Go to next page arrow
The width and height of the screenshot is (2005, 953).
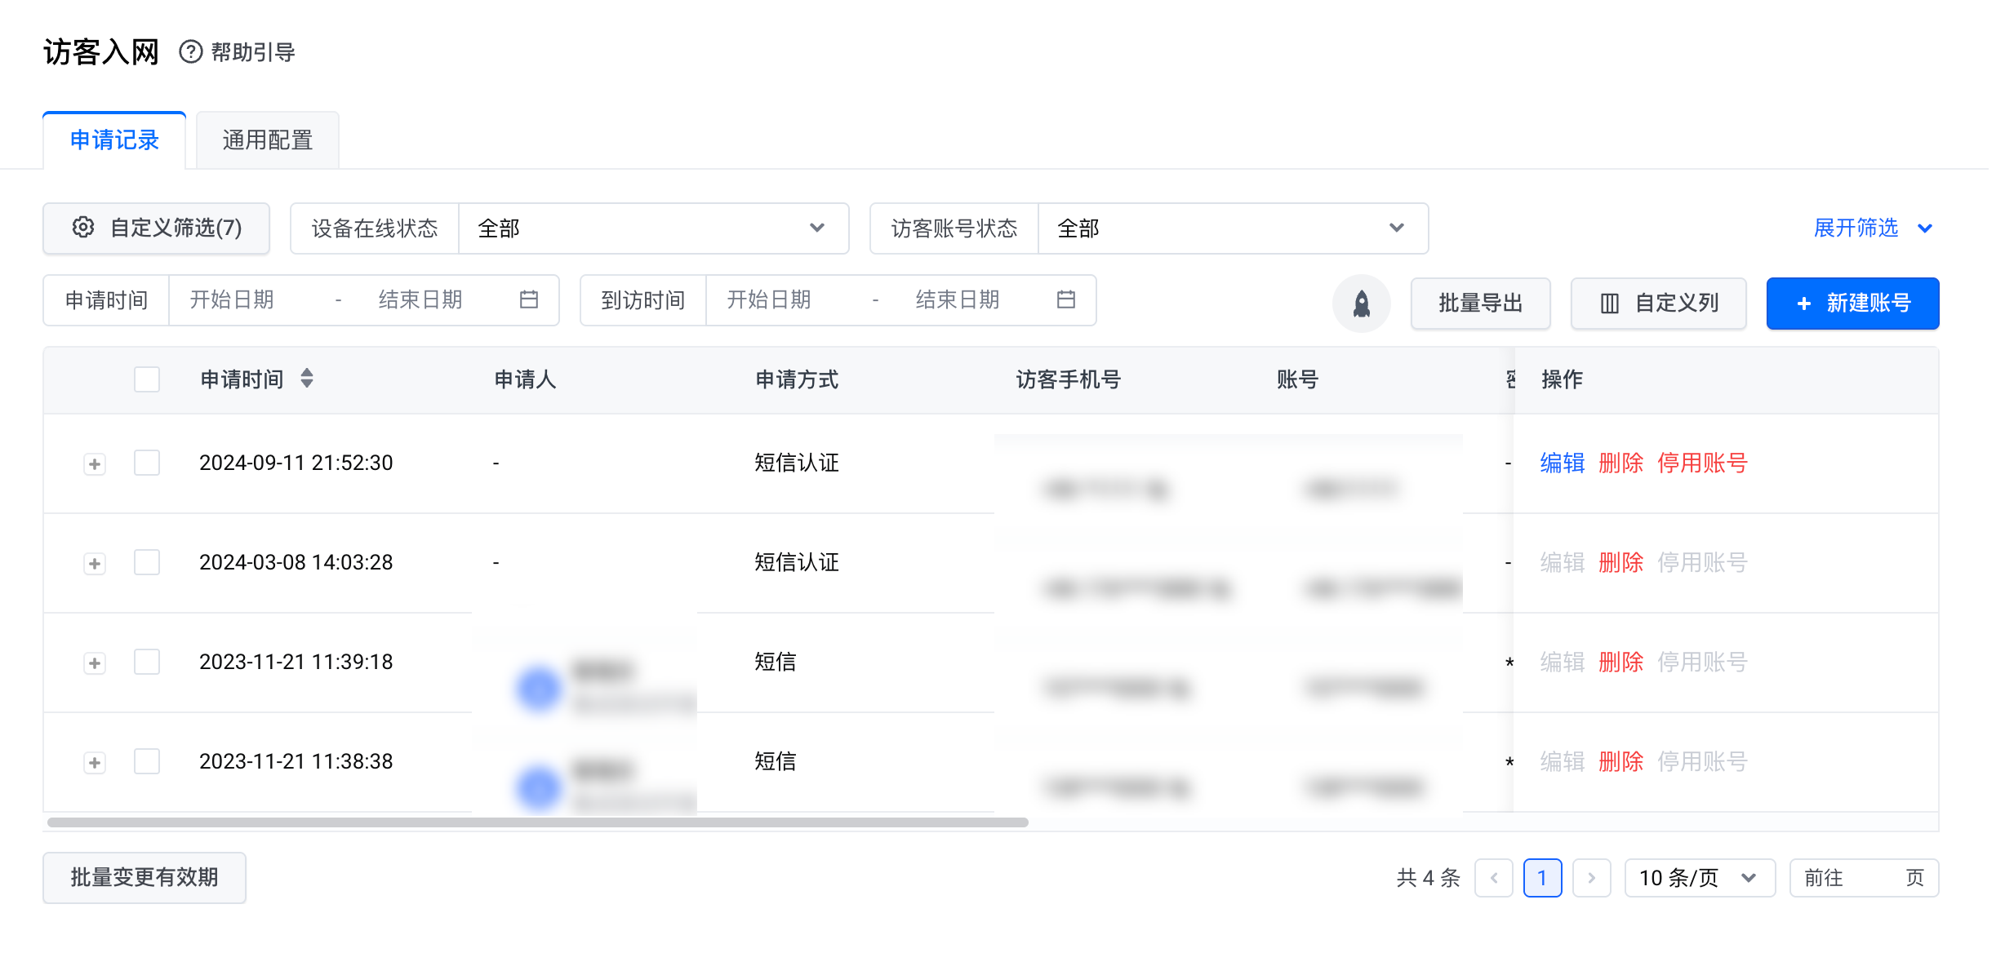(x=1591, y=878)
